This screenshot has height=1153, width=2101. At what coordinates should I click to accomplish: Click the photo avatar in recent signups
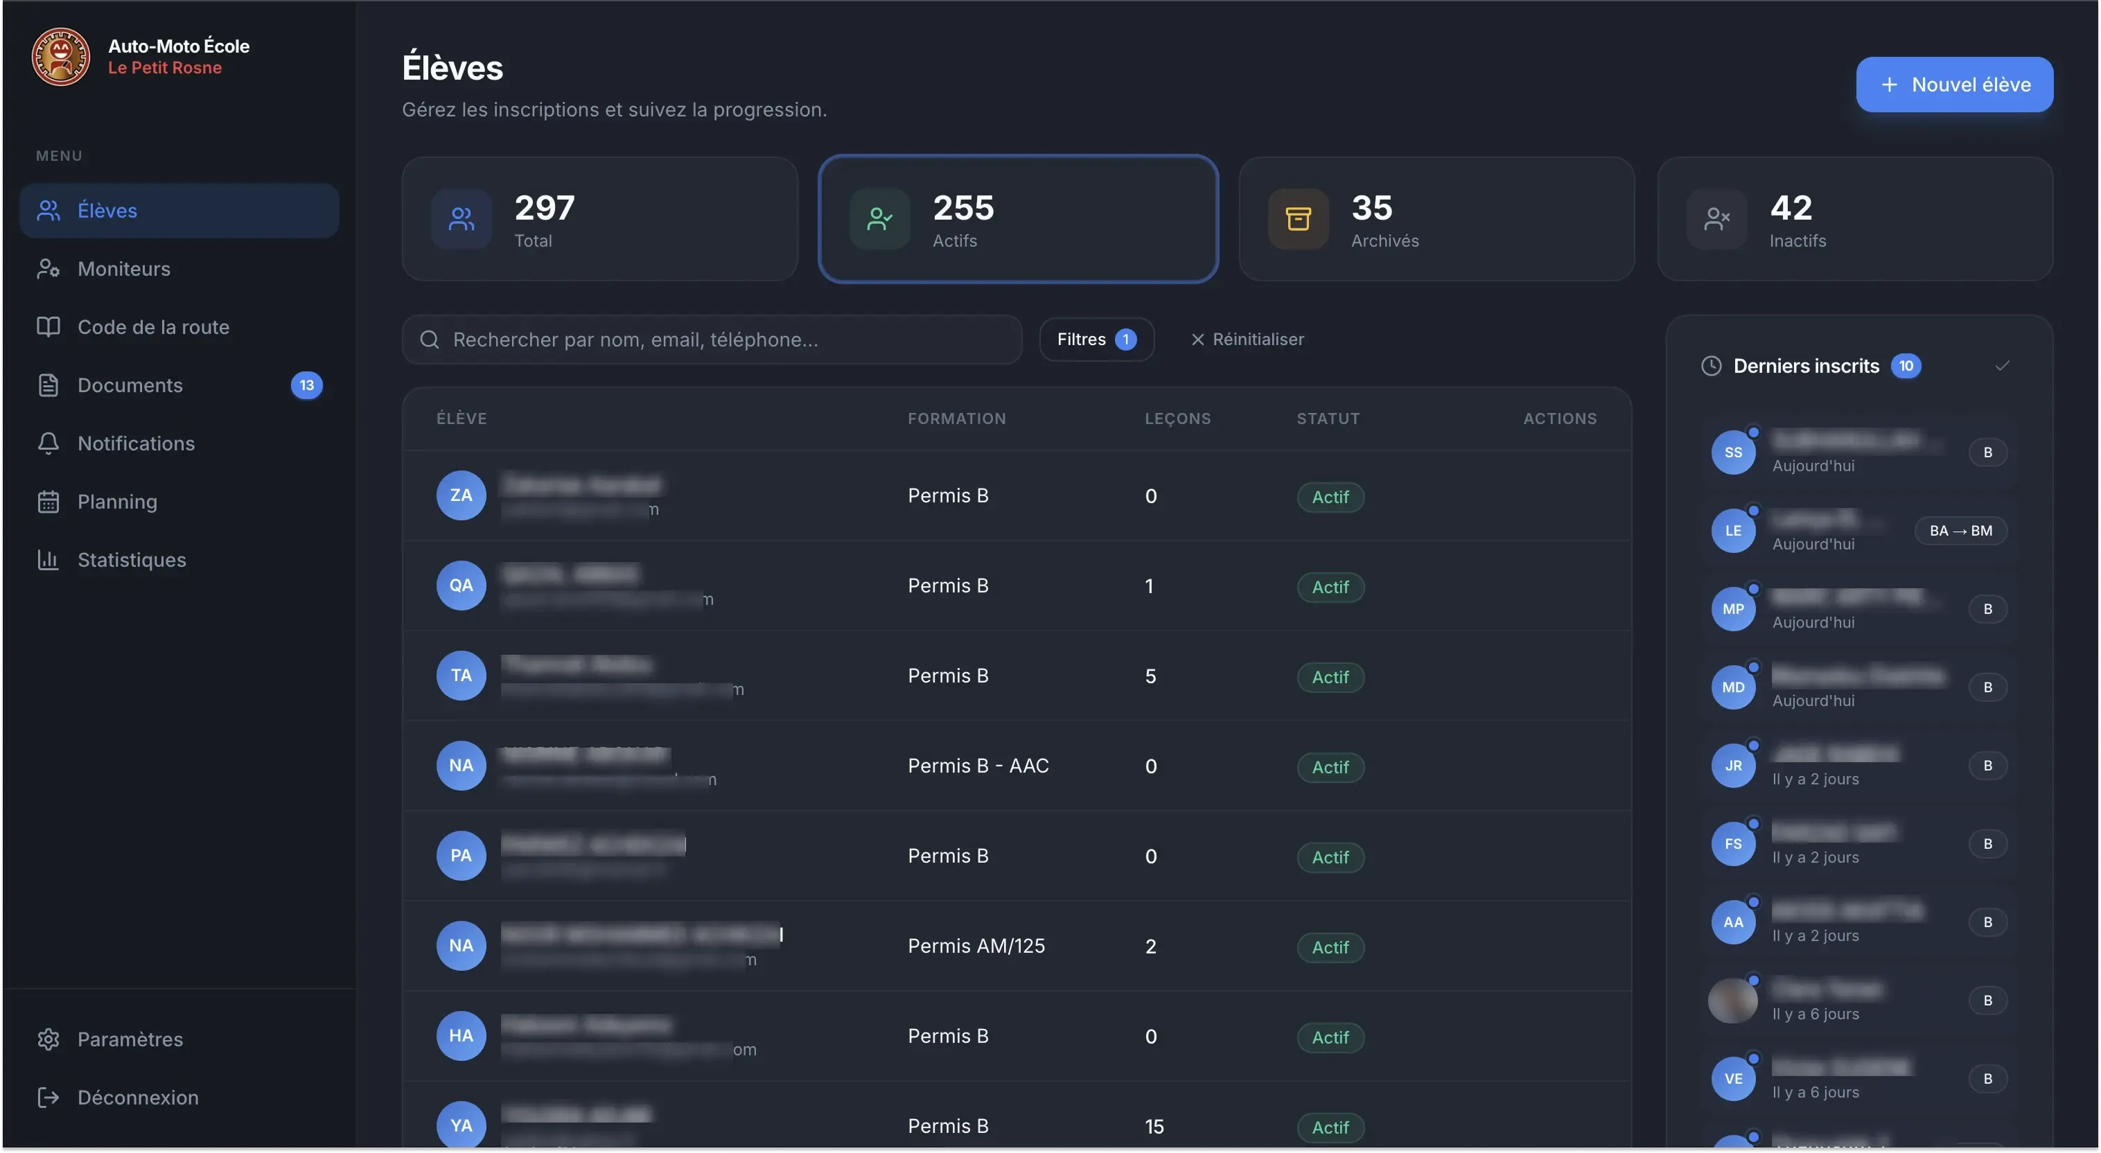[1732, 1001]
